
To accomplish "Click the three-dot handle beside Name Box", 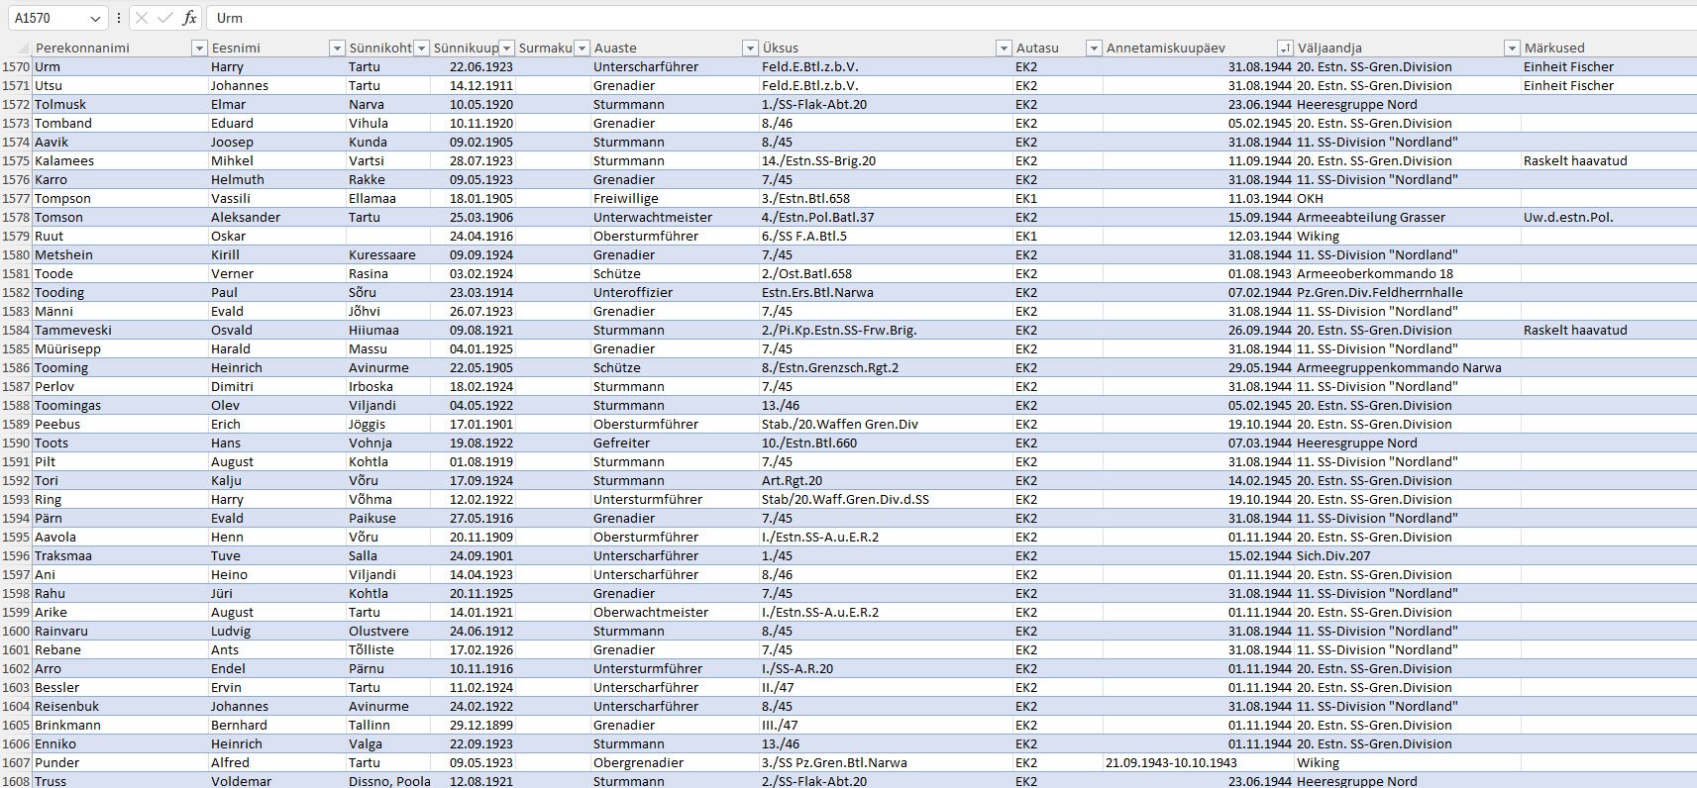I will 119,18.
